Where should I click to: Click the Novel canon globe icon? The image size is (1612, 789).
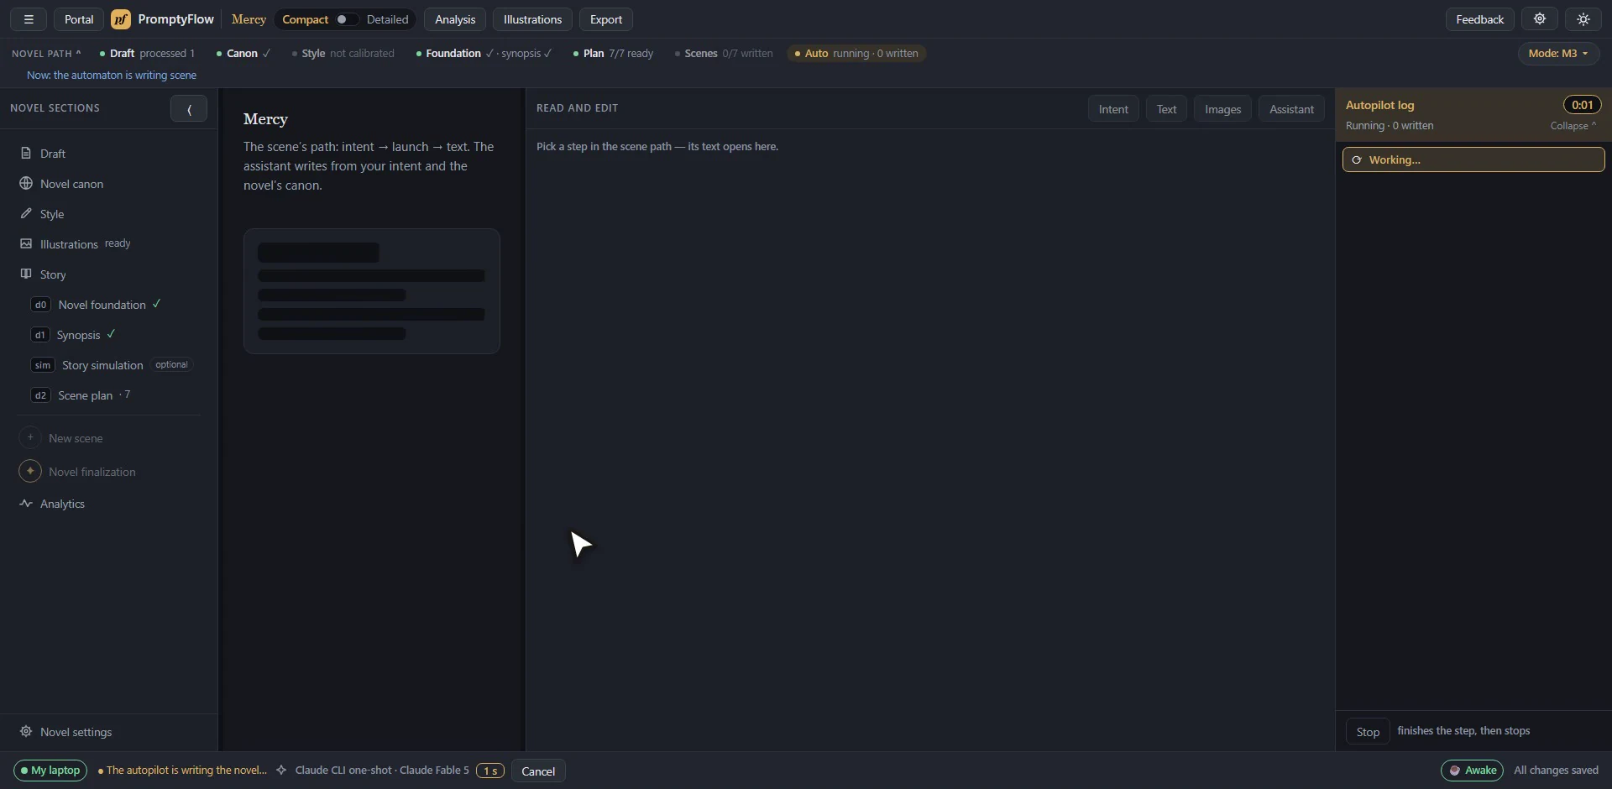26,184
